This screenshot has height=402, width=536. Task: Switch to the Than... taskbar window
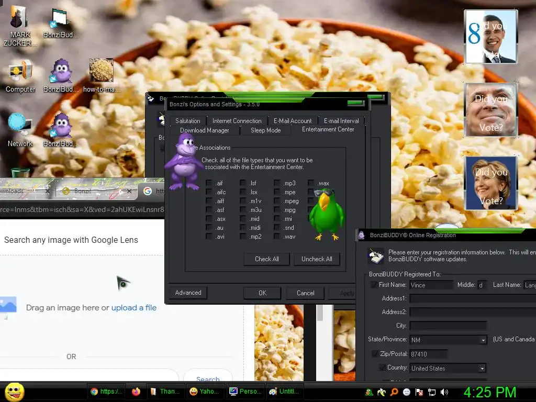[x=165, y=392]
